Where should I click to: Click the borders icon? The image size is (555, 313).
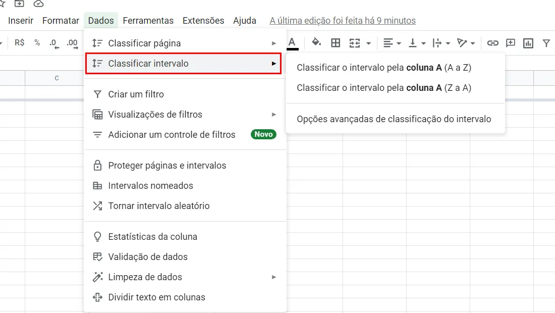(x=336, y=43)
